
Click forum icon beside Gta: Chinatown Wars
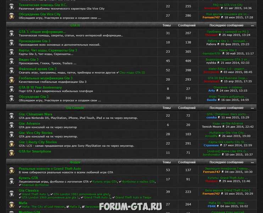pos(12,116)
